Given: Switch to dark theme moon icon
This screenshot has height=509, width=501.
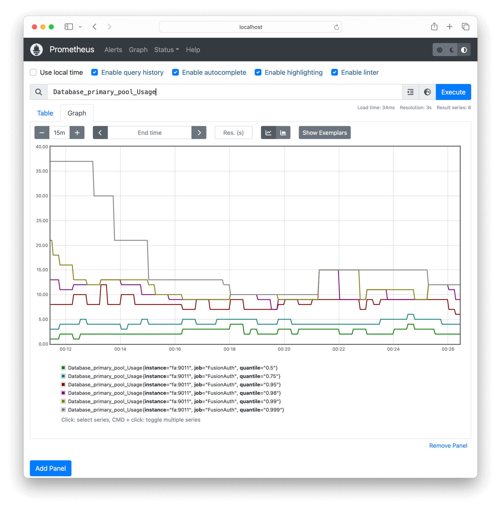Looking at the screenshot, I should pos(452,50).
